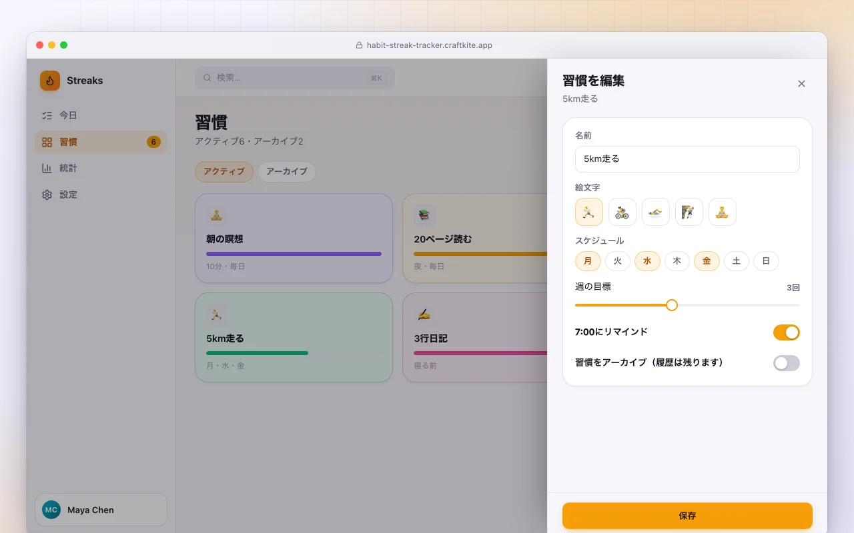854x533 pixels.
Task: Click the 名前 input field
Action: click(687, 159)
